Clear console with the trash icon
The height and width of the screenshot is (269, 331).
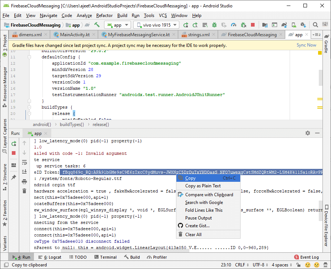[x=24, y=191]
